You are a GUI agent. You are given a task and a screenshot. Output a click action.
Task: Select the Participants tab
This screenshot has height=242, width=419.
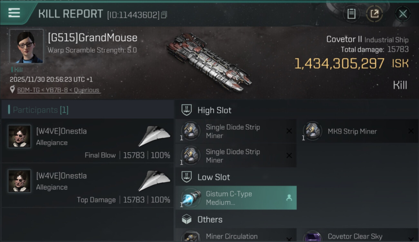(x=40, y=110)
